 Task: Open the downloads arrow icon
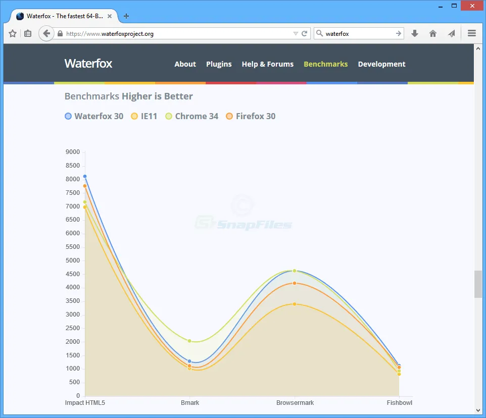click(x=415, y=33)
